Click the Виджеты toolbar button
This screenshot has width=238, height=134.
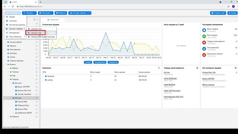(x=61, y=13)
